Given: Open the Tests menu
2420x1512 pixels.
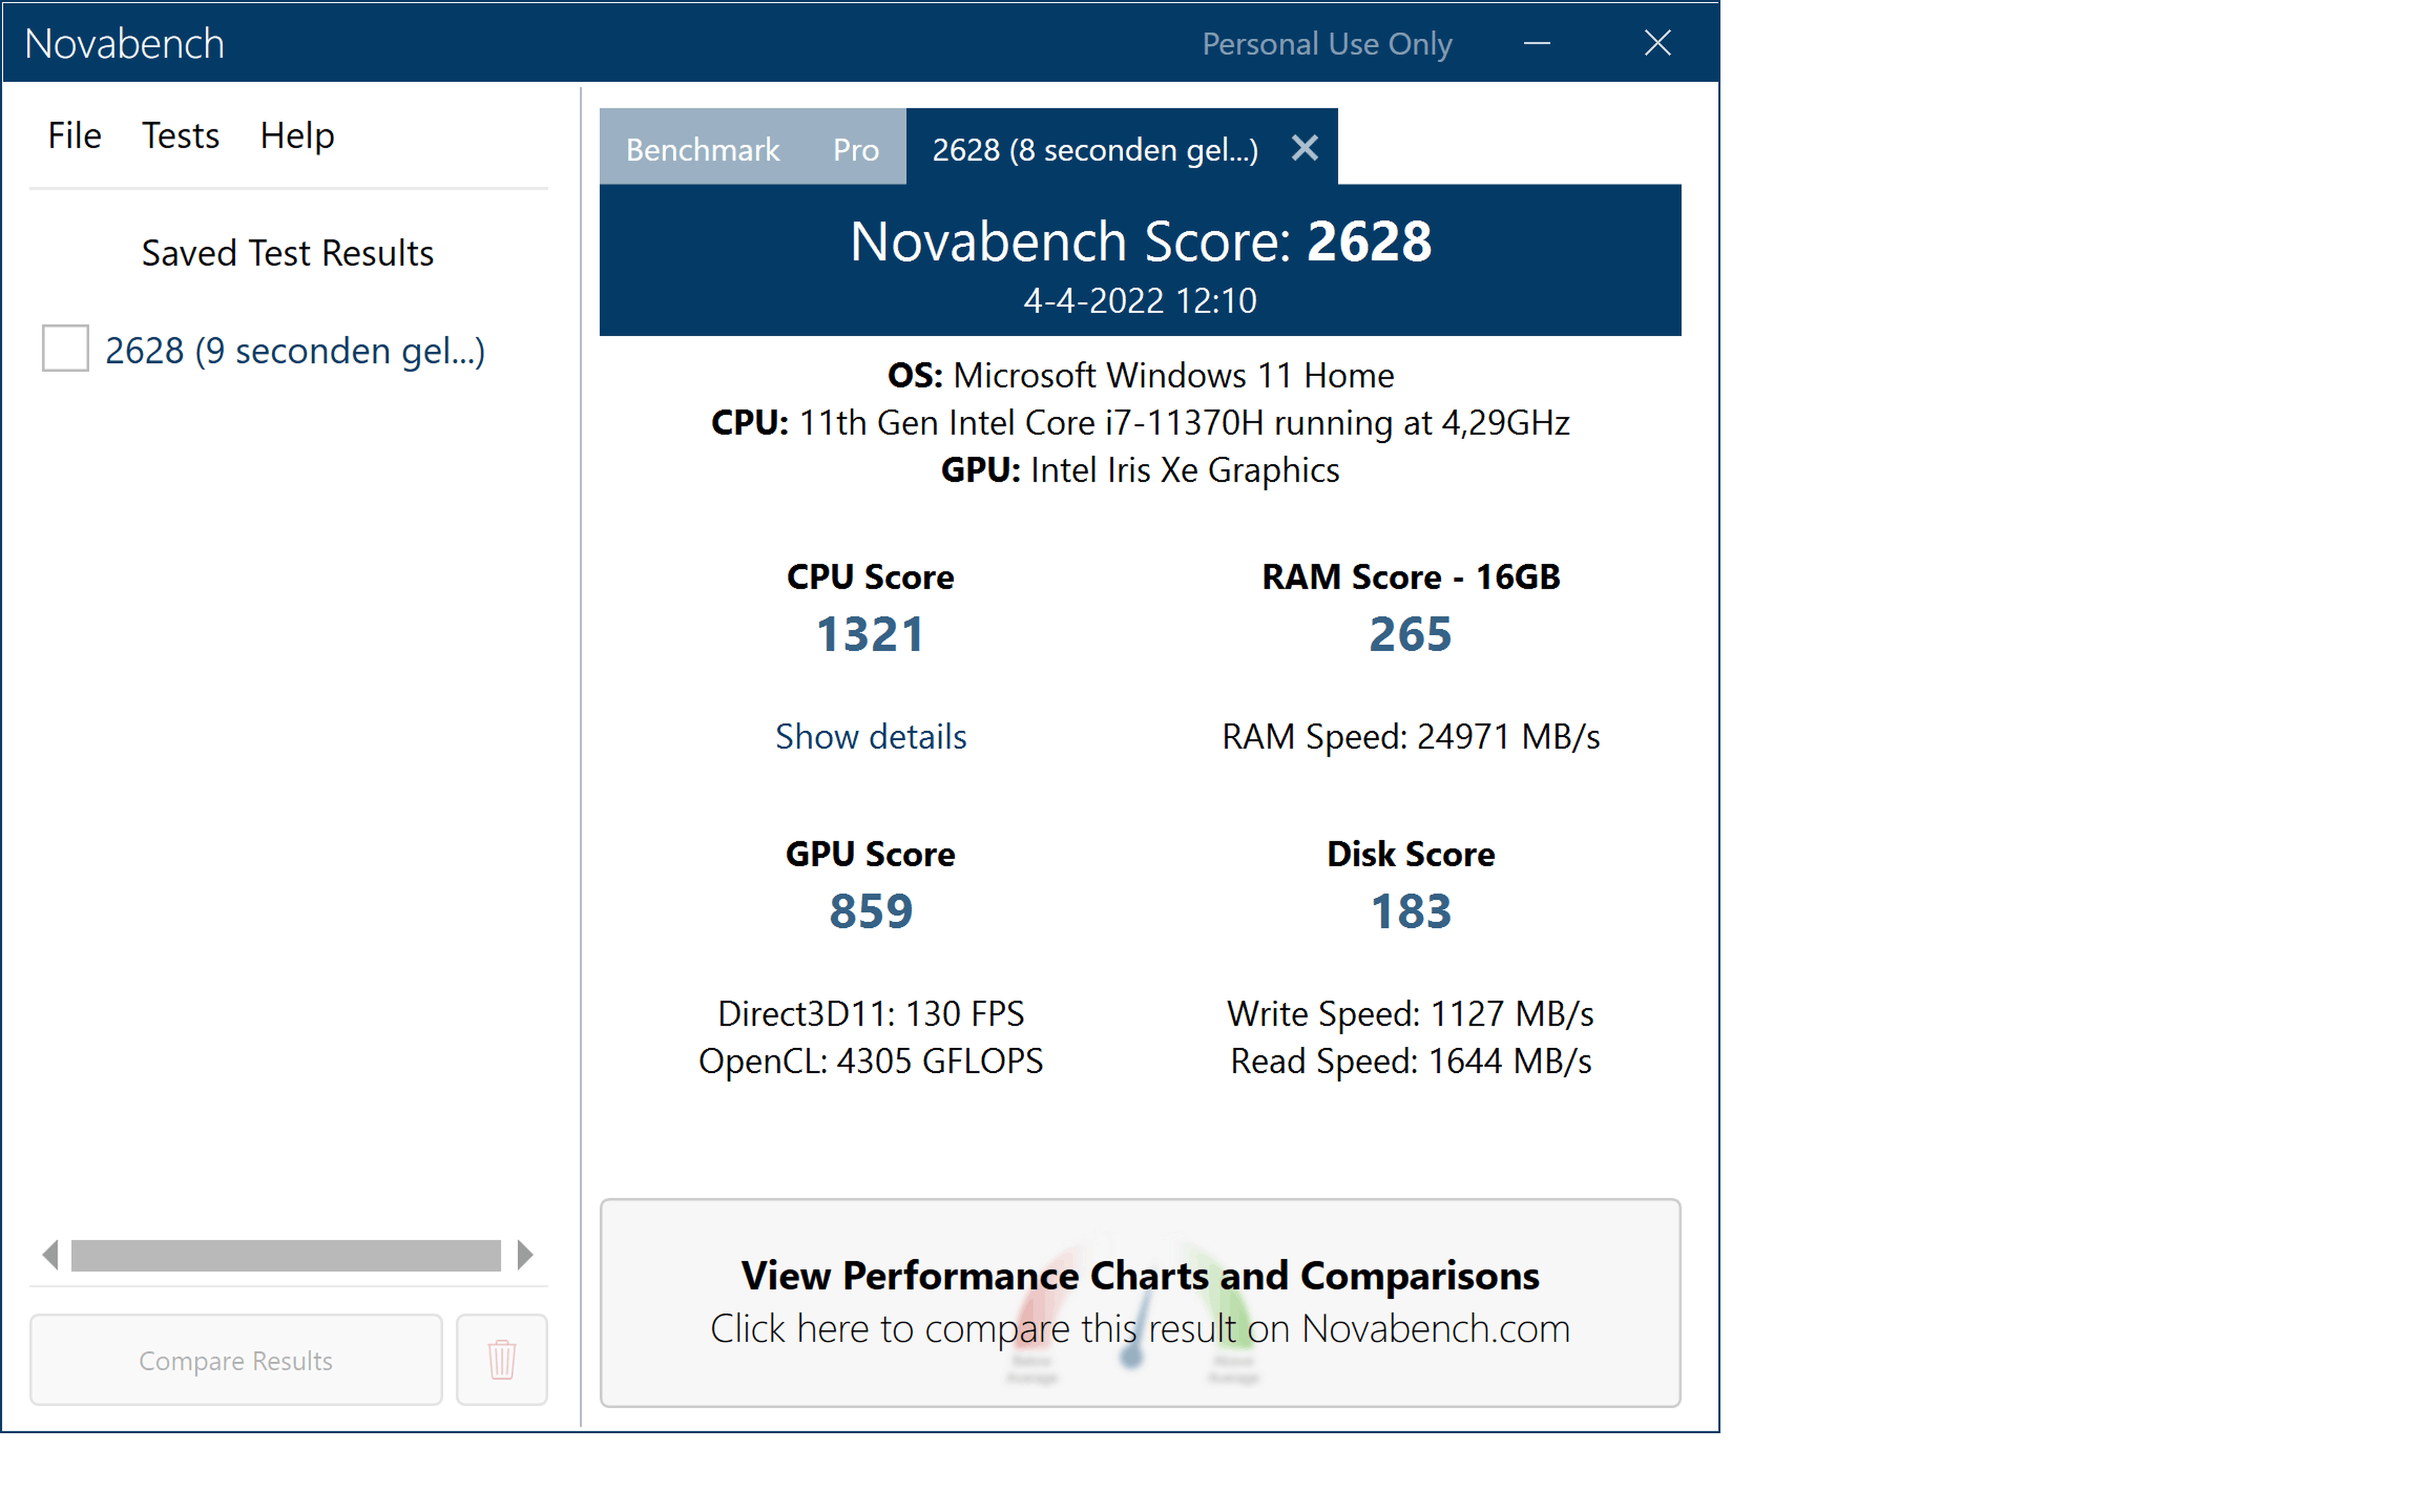Looking at the screenshot, I should (180, 135).
